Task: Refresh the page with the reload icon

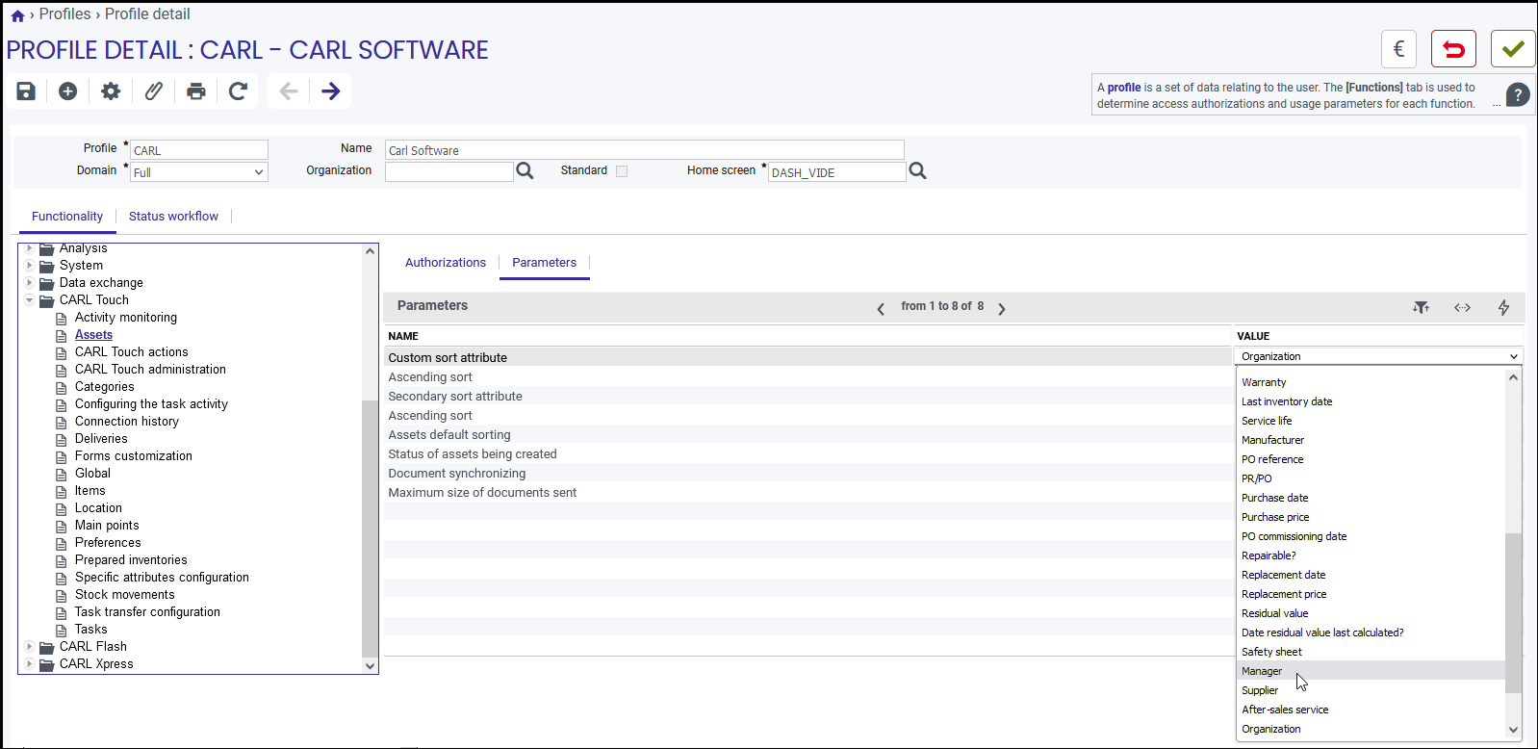Action: point(239,90)
